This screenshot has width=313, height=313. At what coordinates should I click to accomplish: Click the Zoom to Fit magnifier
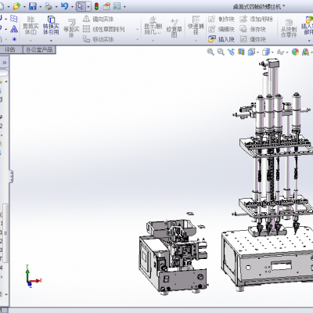click(210, 52)
